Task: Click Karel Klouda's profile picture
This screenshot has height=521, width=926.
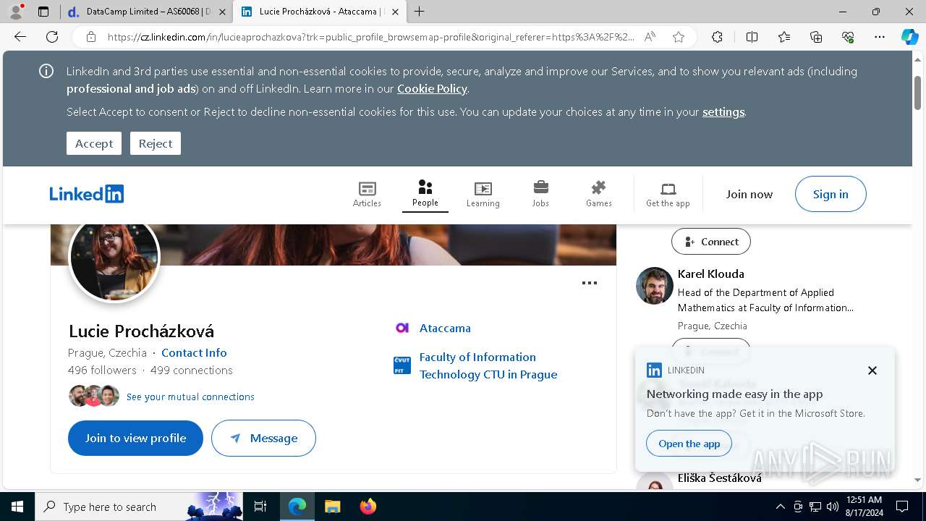Action: coord(654,286)
